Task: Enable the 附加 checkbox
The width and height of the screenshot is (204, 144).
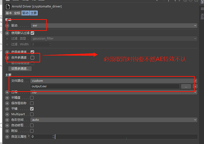Action: click(x=32, y=131)
